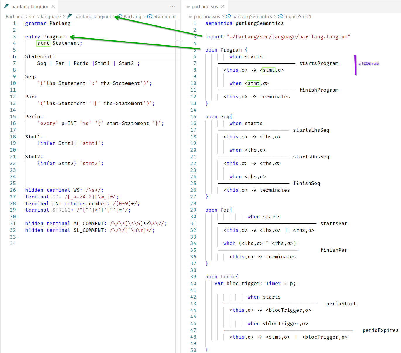Click 'SL_COMMENT:' terminal on line 32
Screen dimensions: 401x353
[x=90, y=230]
